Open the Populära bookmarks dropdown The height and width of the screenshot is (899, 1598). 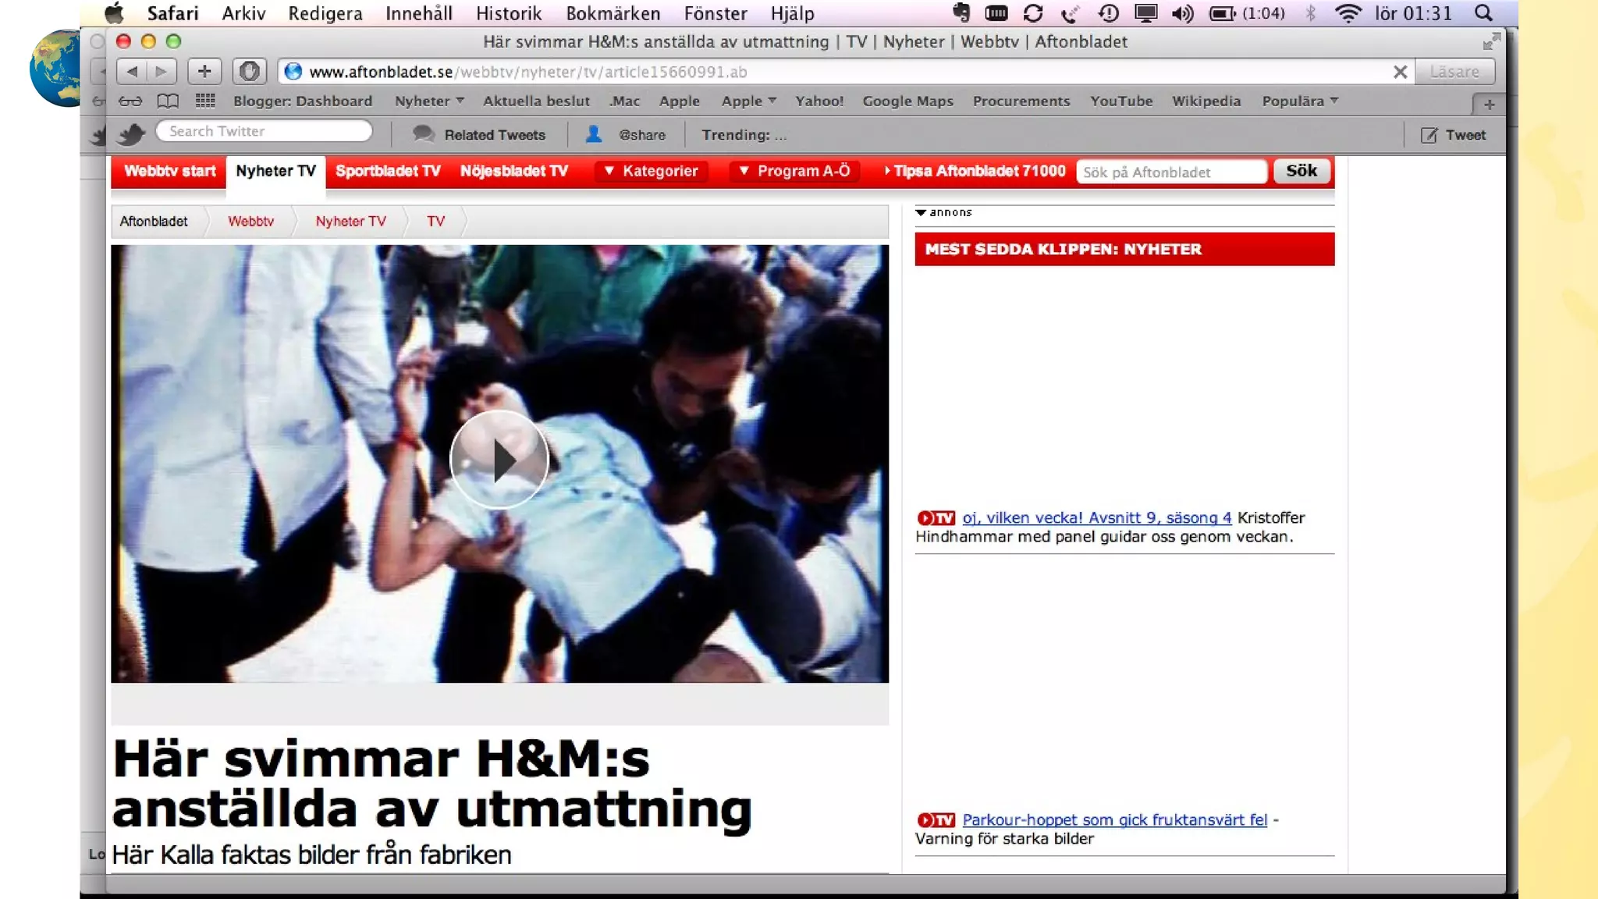pyautogui.click(x=1300, y=101)
